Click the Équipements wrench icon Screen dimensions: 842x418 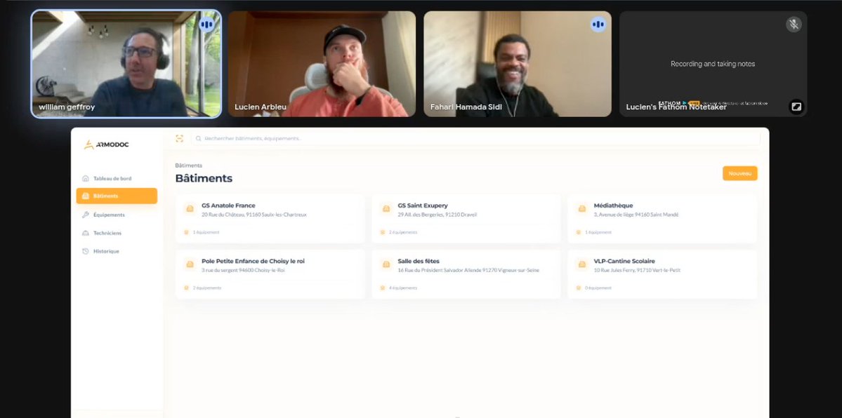(86, 215)
